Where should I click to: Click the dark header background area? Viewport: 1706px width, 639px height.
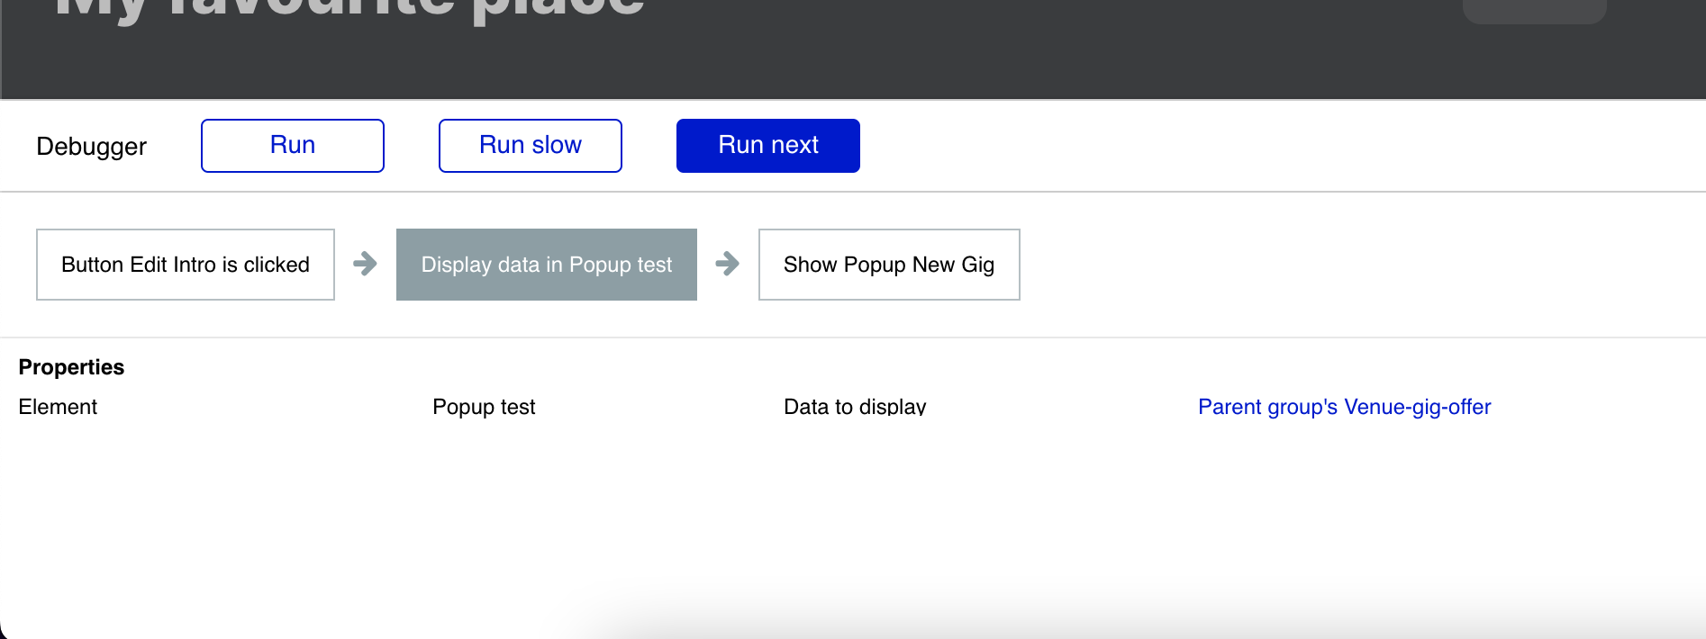[991, 54]
